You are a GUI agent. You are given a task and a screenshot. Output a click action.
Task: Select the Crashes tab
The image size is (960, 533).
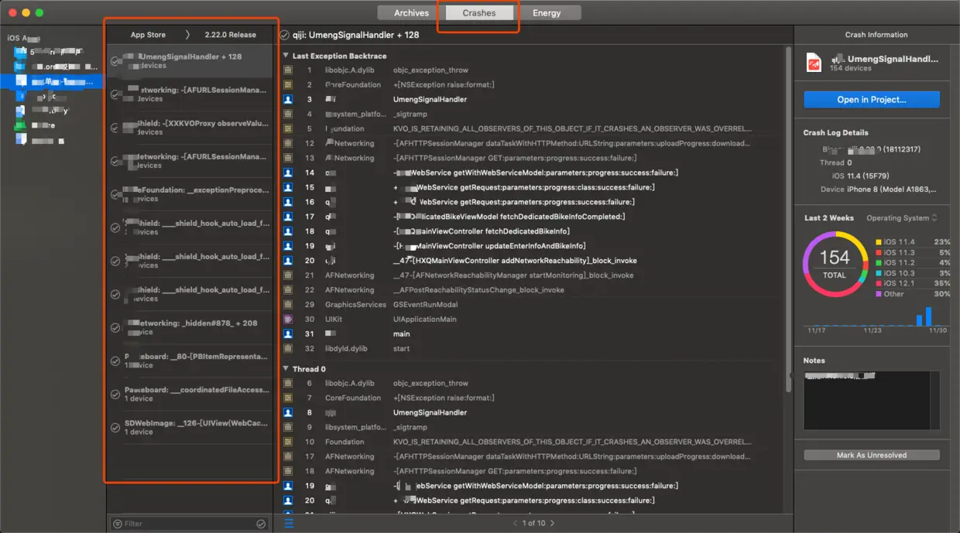coord(479,12)
